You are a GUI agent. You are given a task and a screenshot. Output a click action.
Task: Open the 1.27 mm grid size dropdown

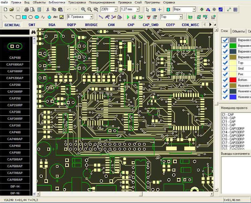click(138, 9)
